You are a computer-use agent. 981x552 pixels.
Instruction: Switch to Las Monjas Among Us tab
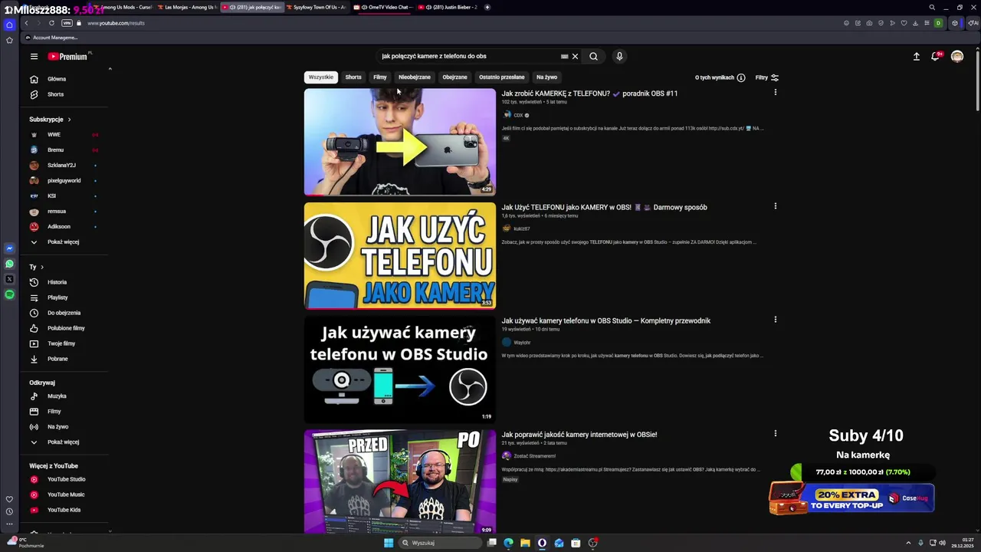[186, 8]
